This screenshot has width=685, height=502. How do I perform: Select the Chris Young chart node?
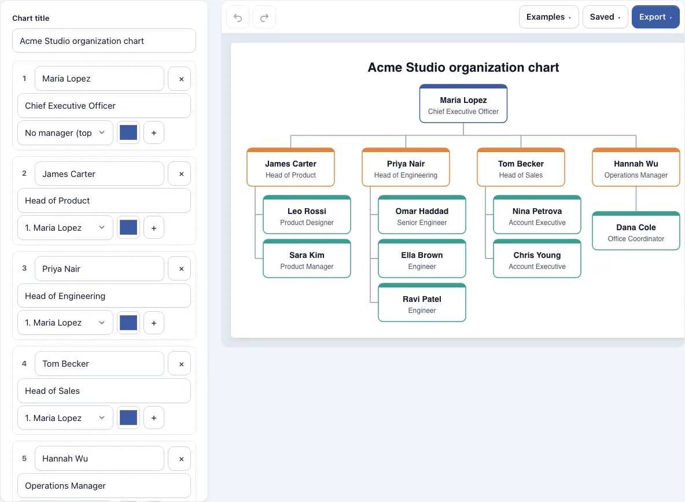pyautogui.click(x=537, y=259)
